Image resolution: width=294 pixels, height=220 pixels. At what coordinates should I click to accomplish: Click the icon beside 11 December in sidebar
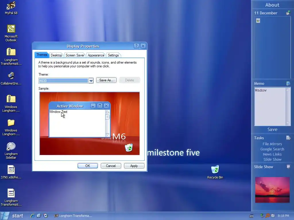click(x=288, y=13)
